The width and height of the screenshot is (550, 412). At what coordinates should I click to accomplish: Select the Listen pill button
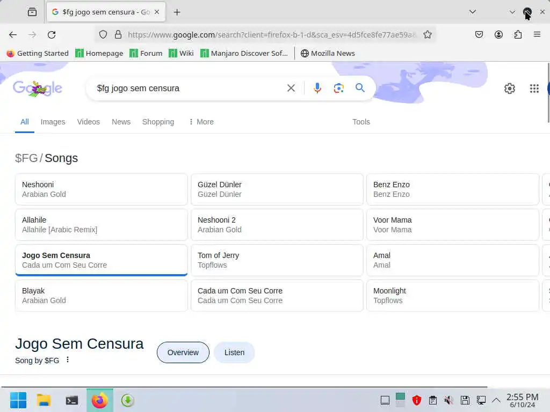(x=234, y=352)
